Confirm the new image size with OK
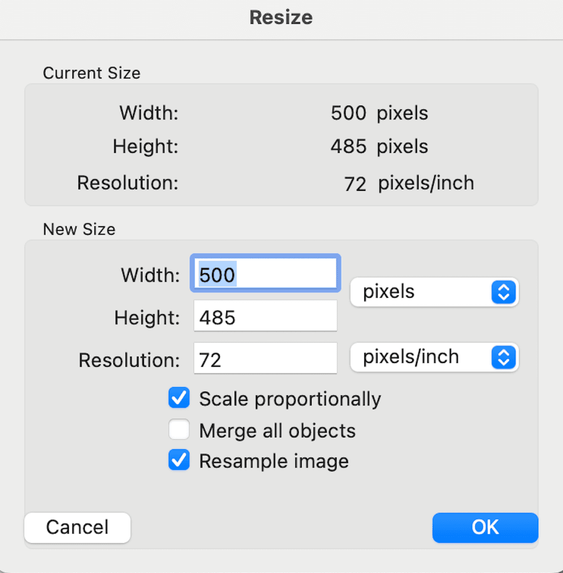563x573 pixels. [x=485, y=528]
